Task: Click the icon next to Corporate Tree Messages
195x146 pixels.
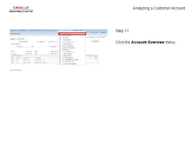Action: point(60,64)
